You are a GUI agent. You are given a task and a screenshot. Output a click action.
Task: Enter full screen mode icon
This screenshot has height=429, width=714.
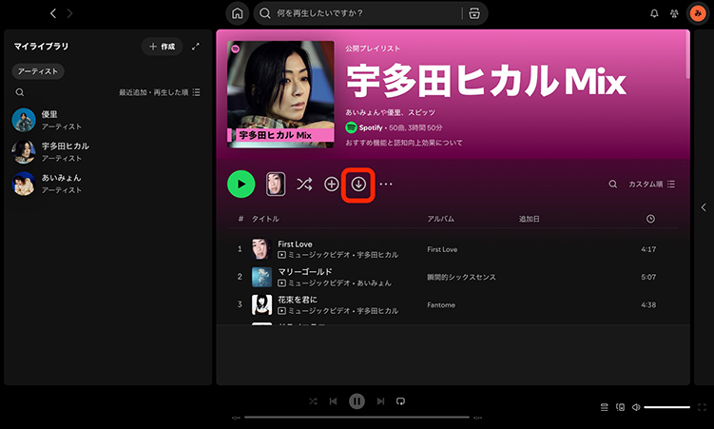(702, 407)
